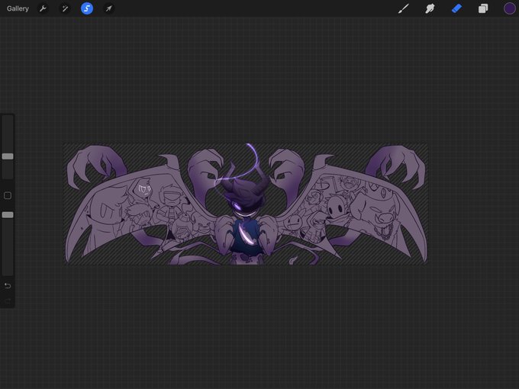Click the brush opacity slider handle
The width and height of the screenshot is (519, 389).
pos(8,214)
